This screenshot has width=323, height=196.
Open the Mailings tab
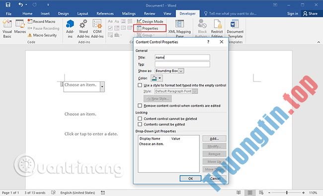[x=129, y=13]
